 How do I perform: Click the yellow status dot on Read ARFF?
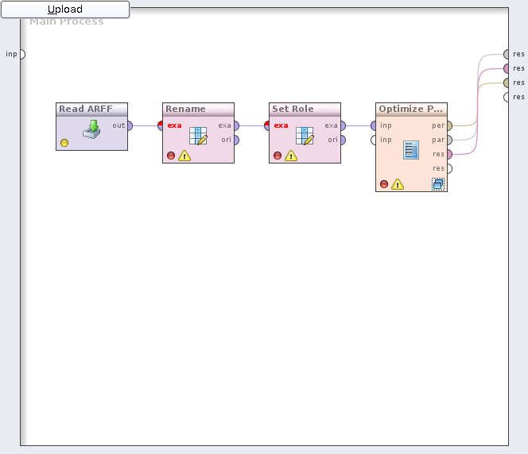coord(64,143)
